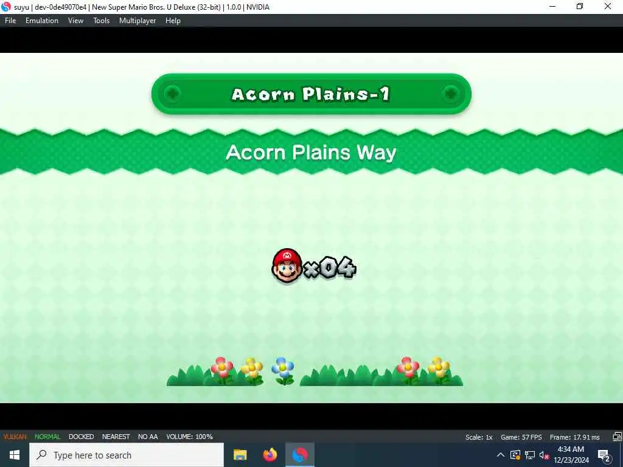Open the VOLUME: 100% slider control
The width and height of the screenshot is (623, 467).
click(x=190, y=437)
